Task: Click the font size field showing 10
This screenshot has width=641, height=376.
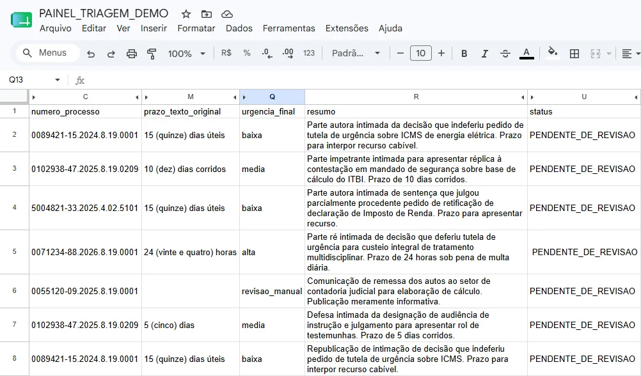Action: (421, 53)
